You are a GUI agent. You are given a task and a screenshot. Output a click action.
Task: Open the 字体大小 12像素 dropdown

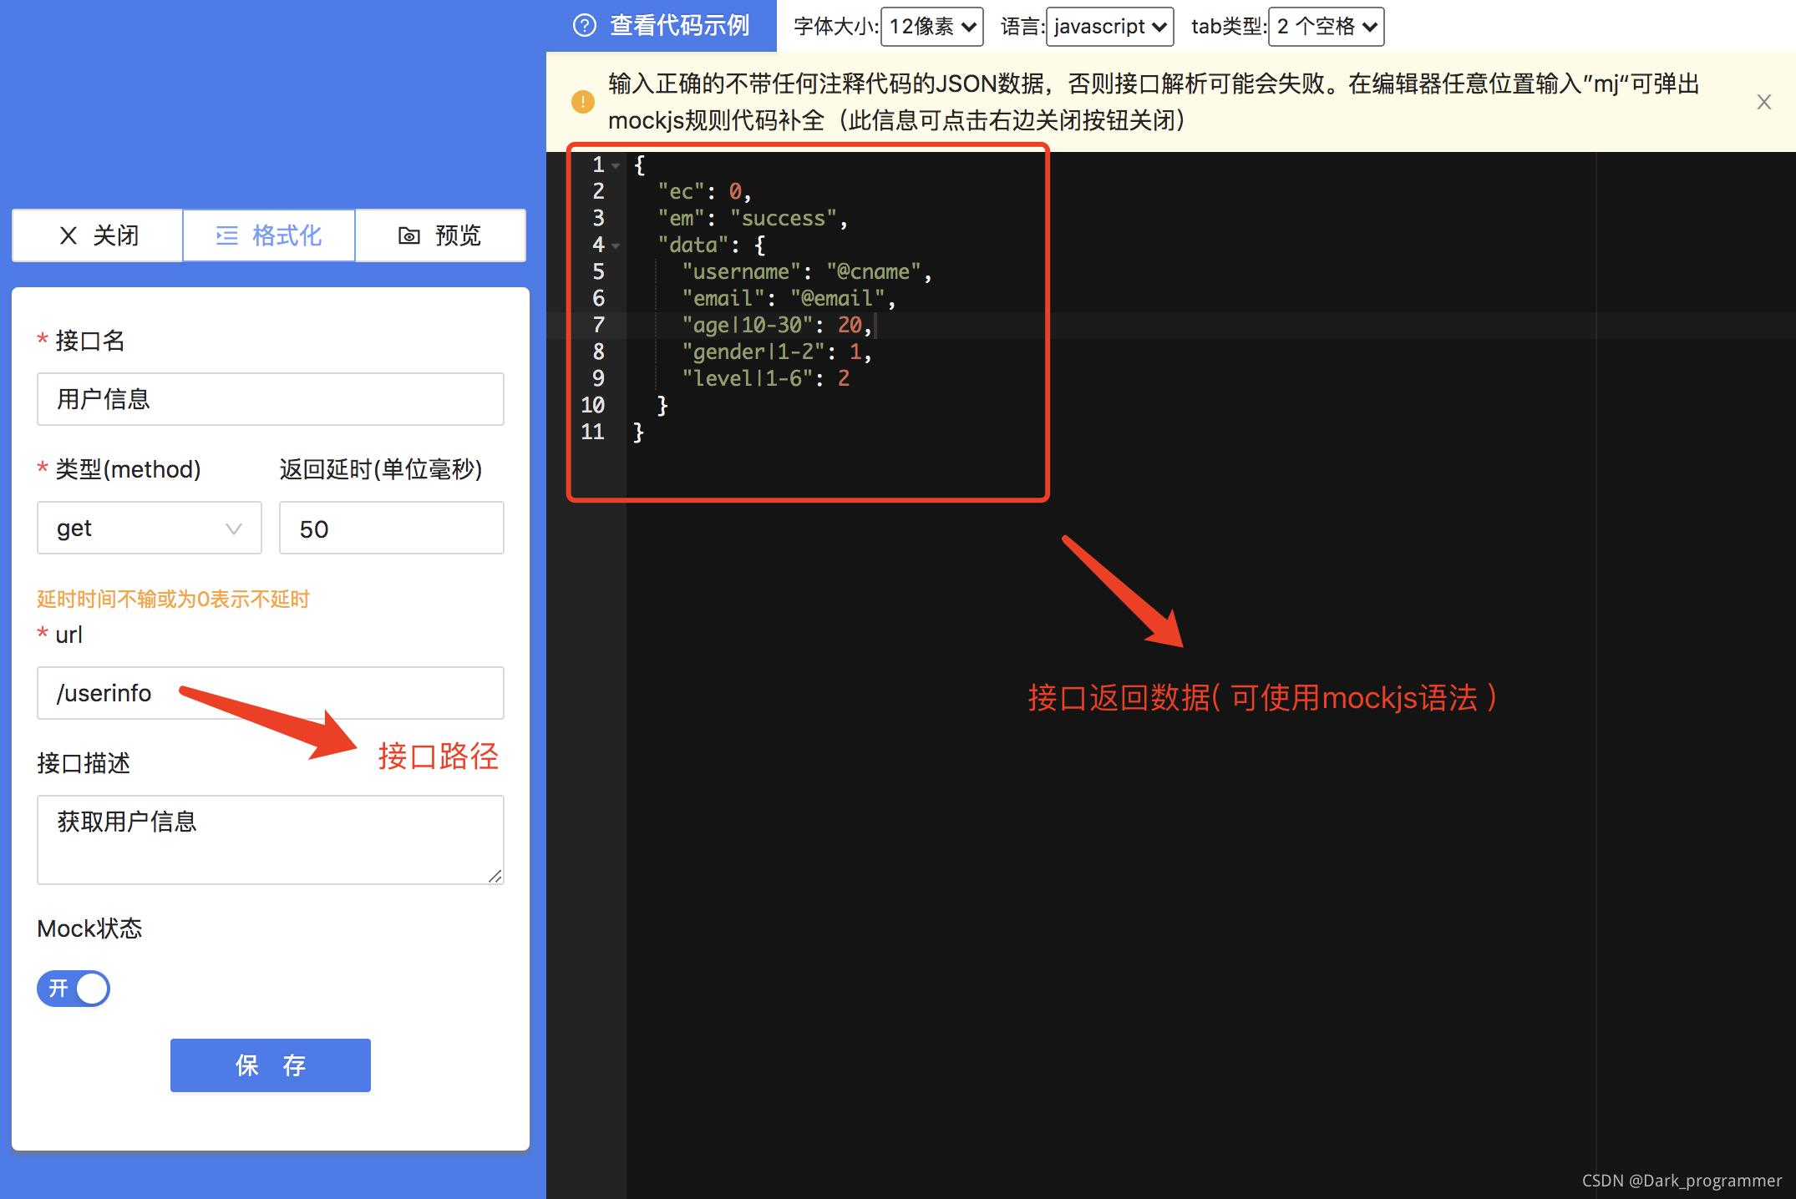click(931, 27)
